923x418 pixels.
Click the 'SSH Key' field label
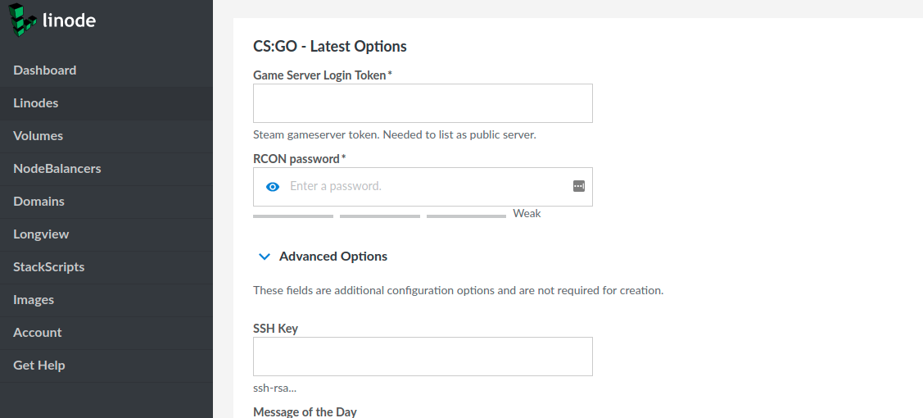point(275,329)
